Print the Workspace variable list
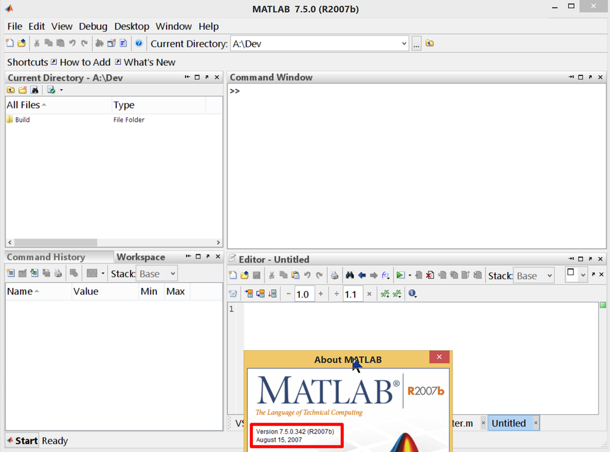The image size is (610, 452). click(58, 273)
